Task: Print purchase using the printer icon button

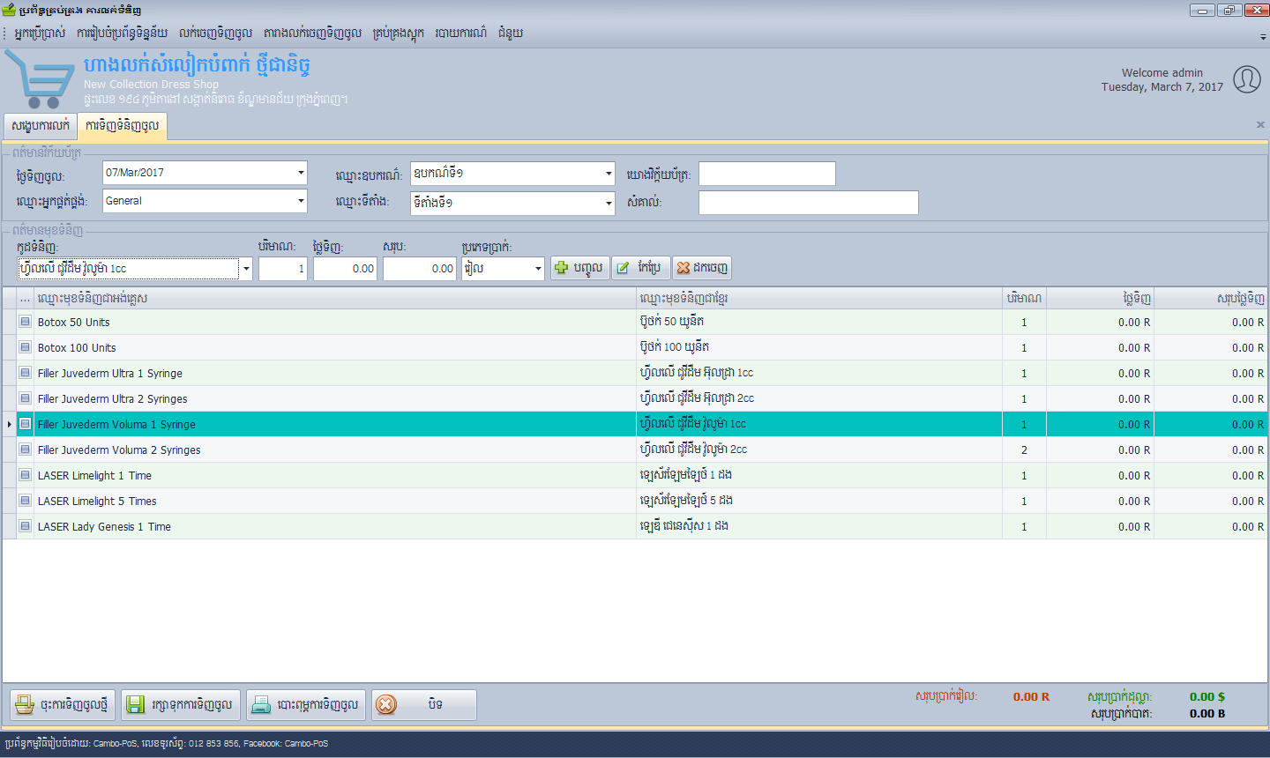Action: [305, 705]
